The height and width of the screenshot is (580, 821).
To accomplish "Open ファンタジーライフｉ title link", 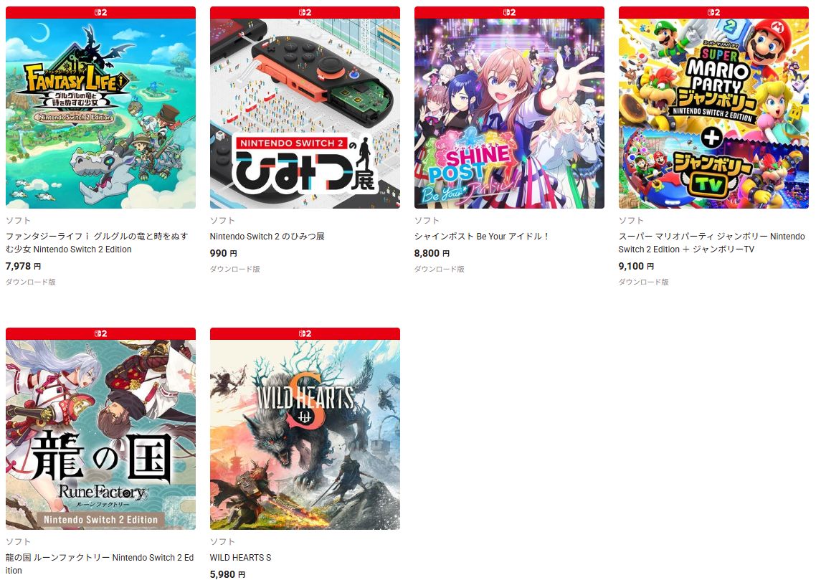I will pos(97,243).
